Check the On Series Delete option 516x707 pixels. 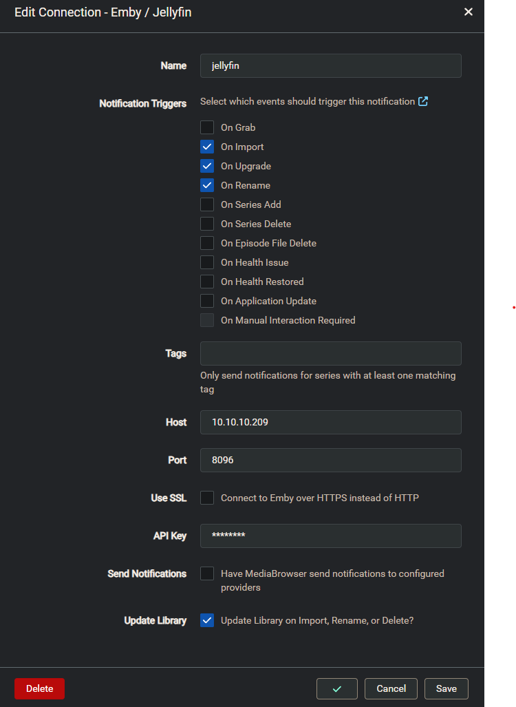[x=207, y=224]
